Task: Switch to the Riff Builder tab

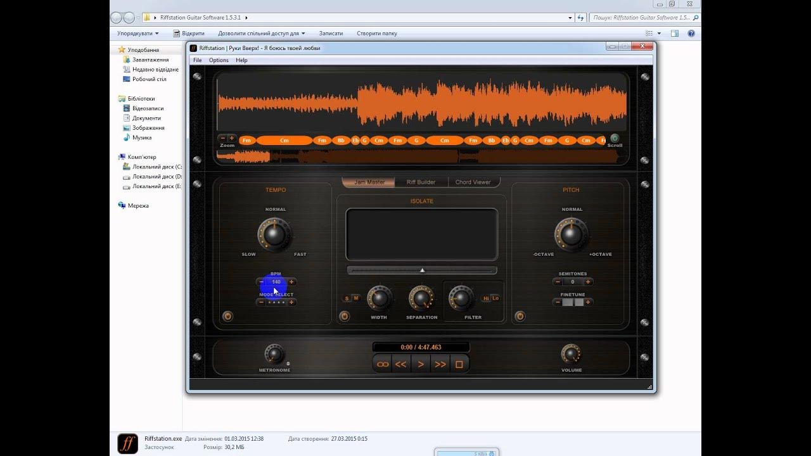Action: pos(421,182)
